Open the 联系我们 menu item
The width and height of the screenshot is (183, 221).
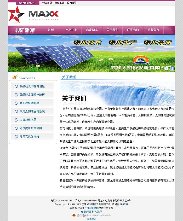pos(133,30)
